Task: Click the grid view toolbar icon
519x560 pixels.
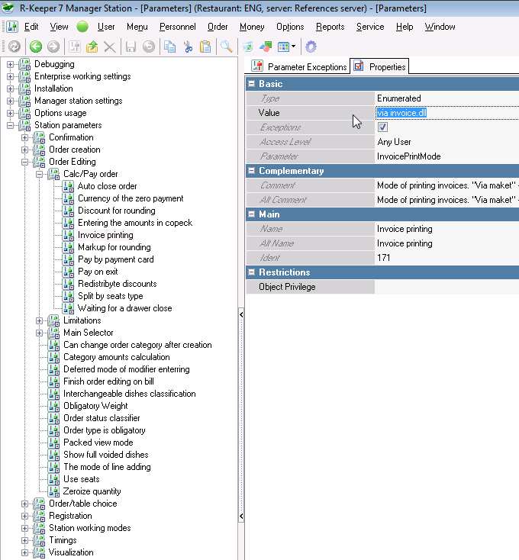Action: point(283,47)
